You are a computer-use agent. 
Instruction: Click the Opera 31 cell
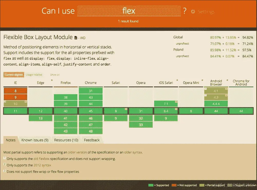pos(141,111)
